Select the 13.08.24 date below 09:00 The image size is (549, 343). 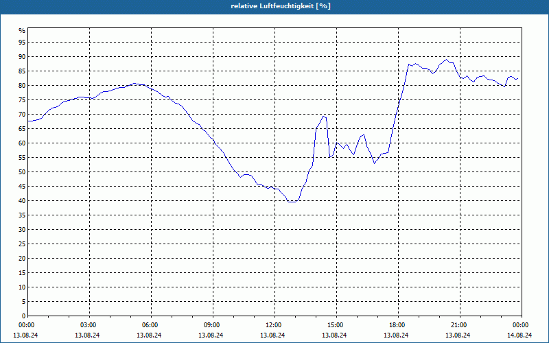211,335
